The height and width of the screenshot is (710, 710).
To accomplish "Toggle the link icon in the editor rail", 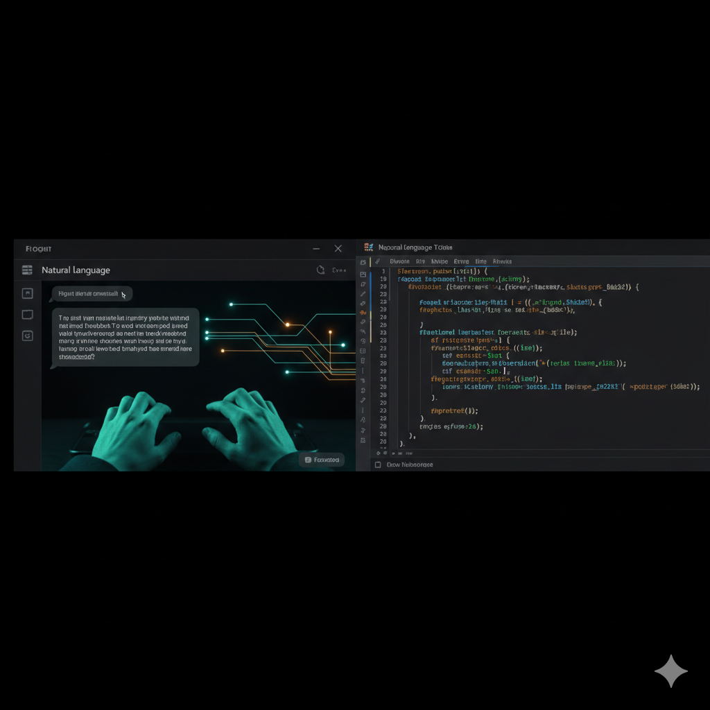I will coord(363,302).
